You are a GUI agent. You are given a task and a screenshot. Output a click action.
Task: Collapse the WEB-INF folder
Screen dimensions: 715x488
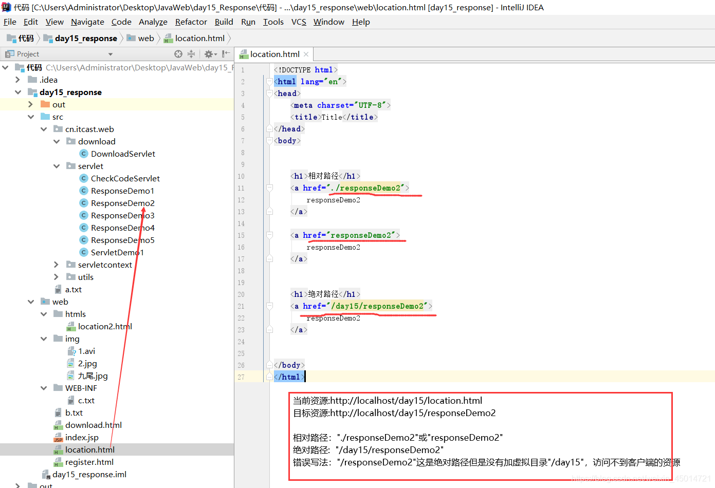tap(44, 388)
